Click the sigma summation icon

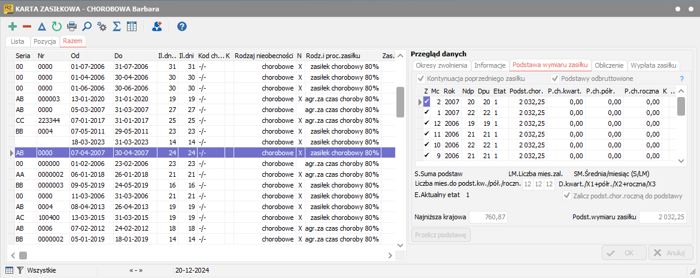tap(117, 26)
